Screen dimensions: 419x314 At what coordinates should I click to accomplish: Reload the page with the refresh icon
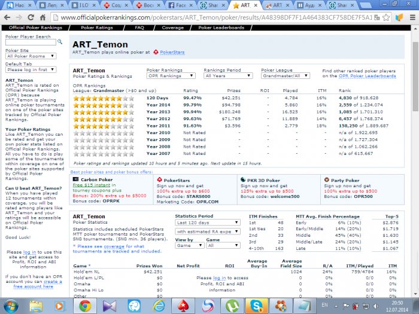pos(40,17)
